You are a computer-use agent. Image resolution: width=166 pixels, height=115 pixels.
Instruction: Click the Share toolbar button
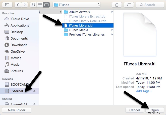117,5
